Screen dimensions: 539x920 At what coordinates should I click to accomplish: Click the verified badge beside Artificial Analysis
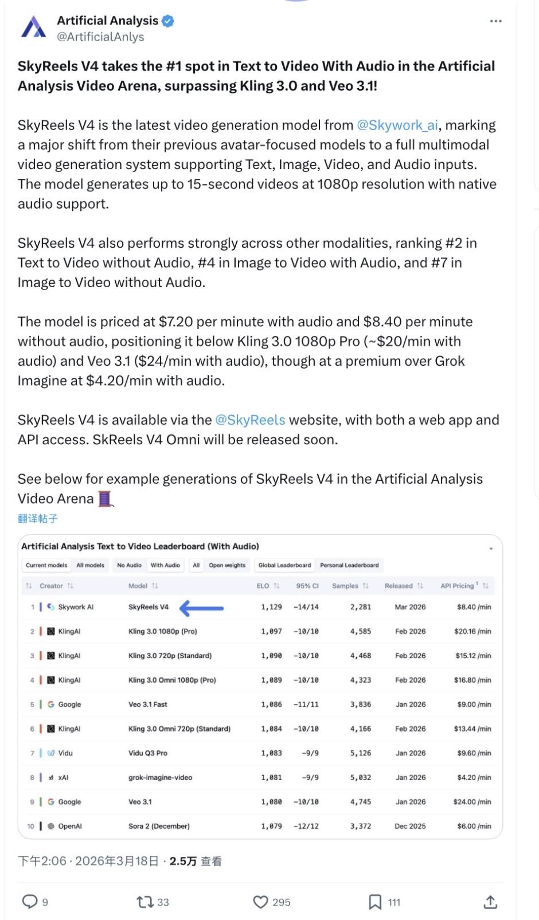(168, 21)
